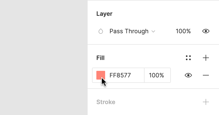The image size is (219, 115).
Task: Click the blend mode droplet icon
Action: (x=101, y=31)
